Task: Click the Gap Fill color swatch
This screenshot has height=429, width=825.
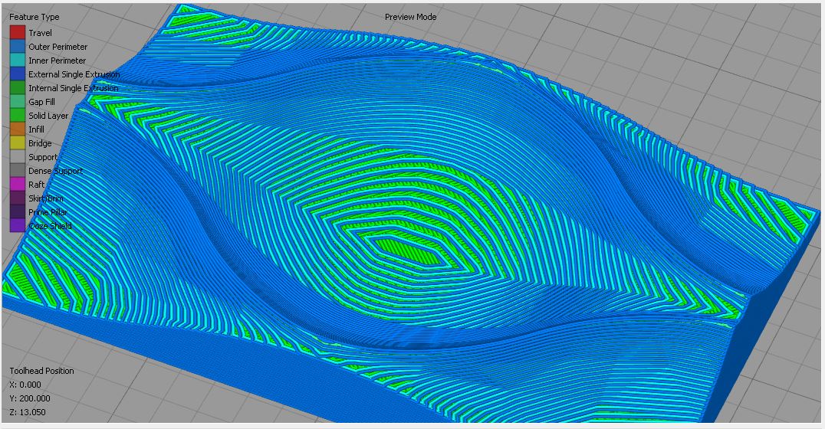Action: click(x=18, y=101)
